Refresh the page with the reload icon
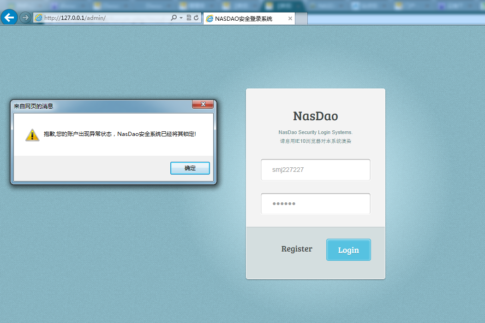 196,18
